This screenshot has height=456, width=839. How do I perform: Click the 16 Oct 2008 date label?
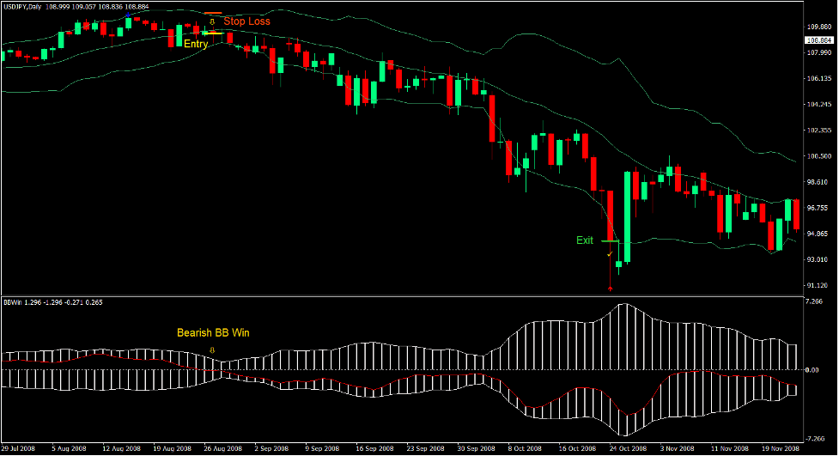pos(577,448)
